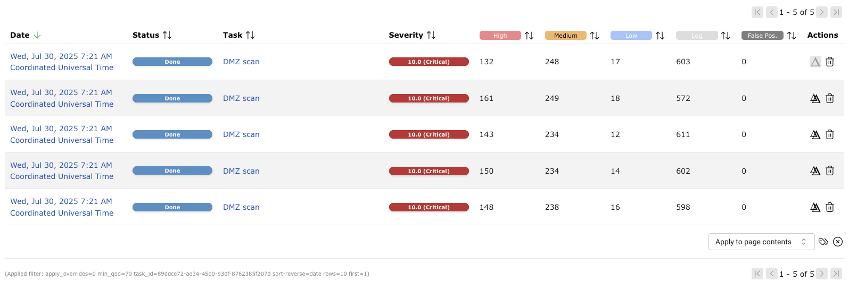Add tag to page contents

823,242
